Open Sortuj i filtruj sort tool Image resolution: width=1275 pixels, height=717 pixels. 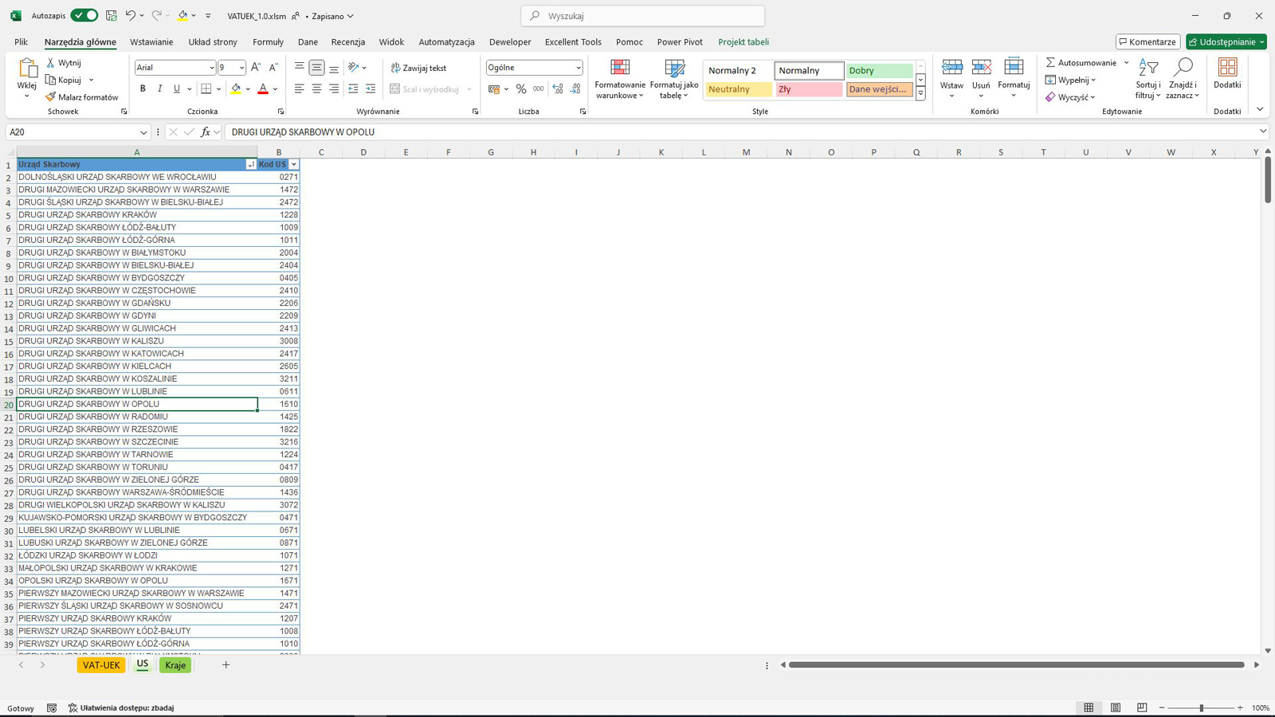1148,79
